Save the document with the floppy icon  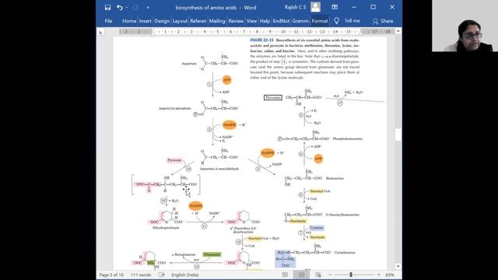tap(107, 7)
